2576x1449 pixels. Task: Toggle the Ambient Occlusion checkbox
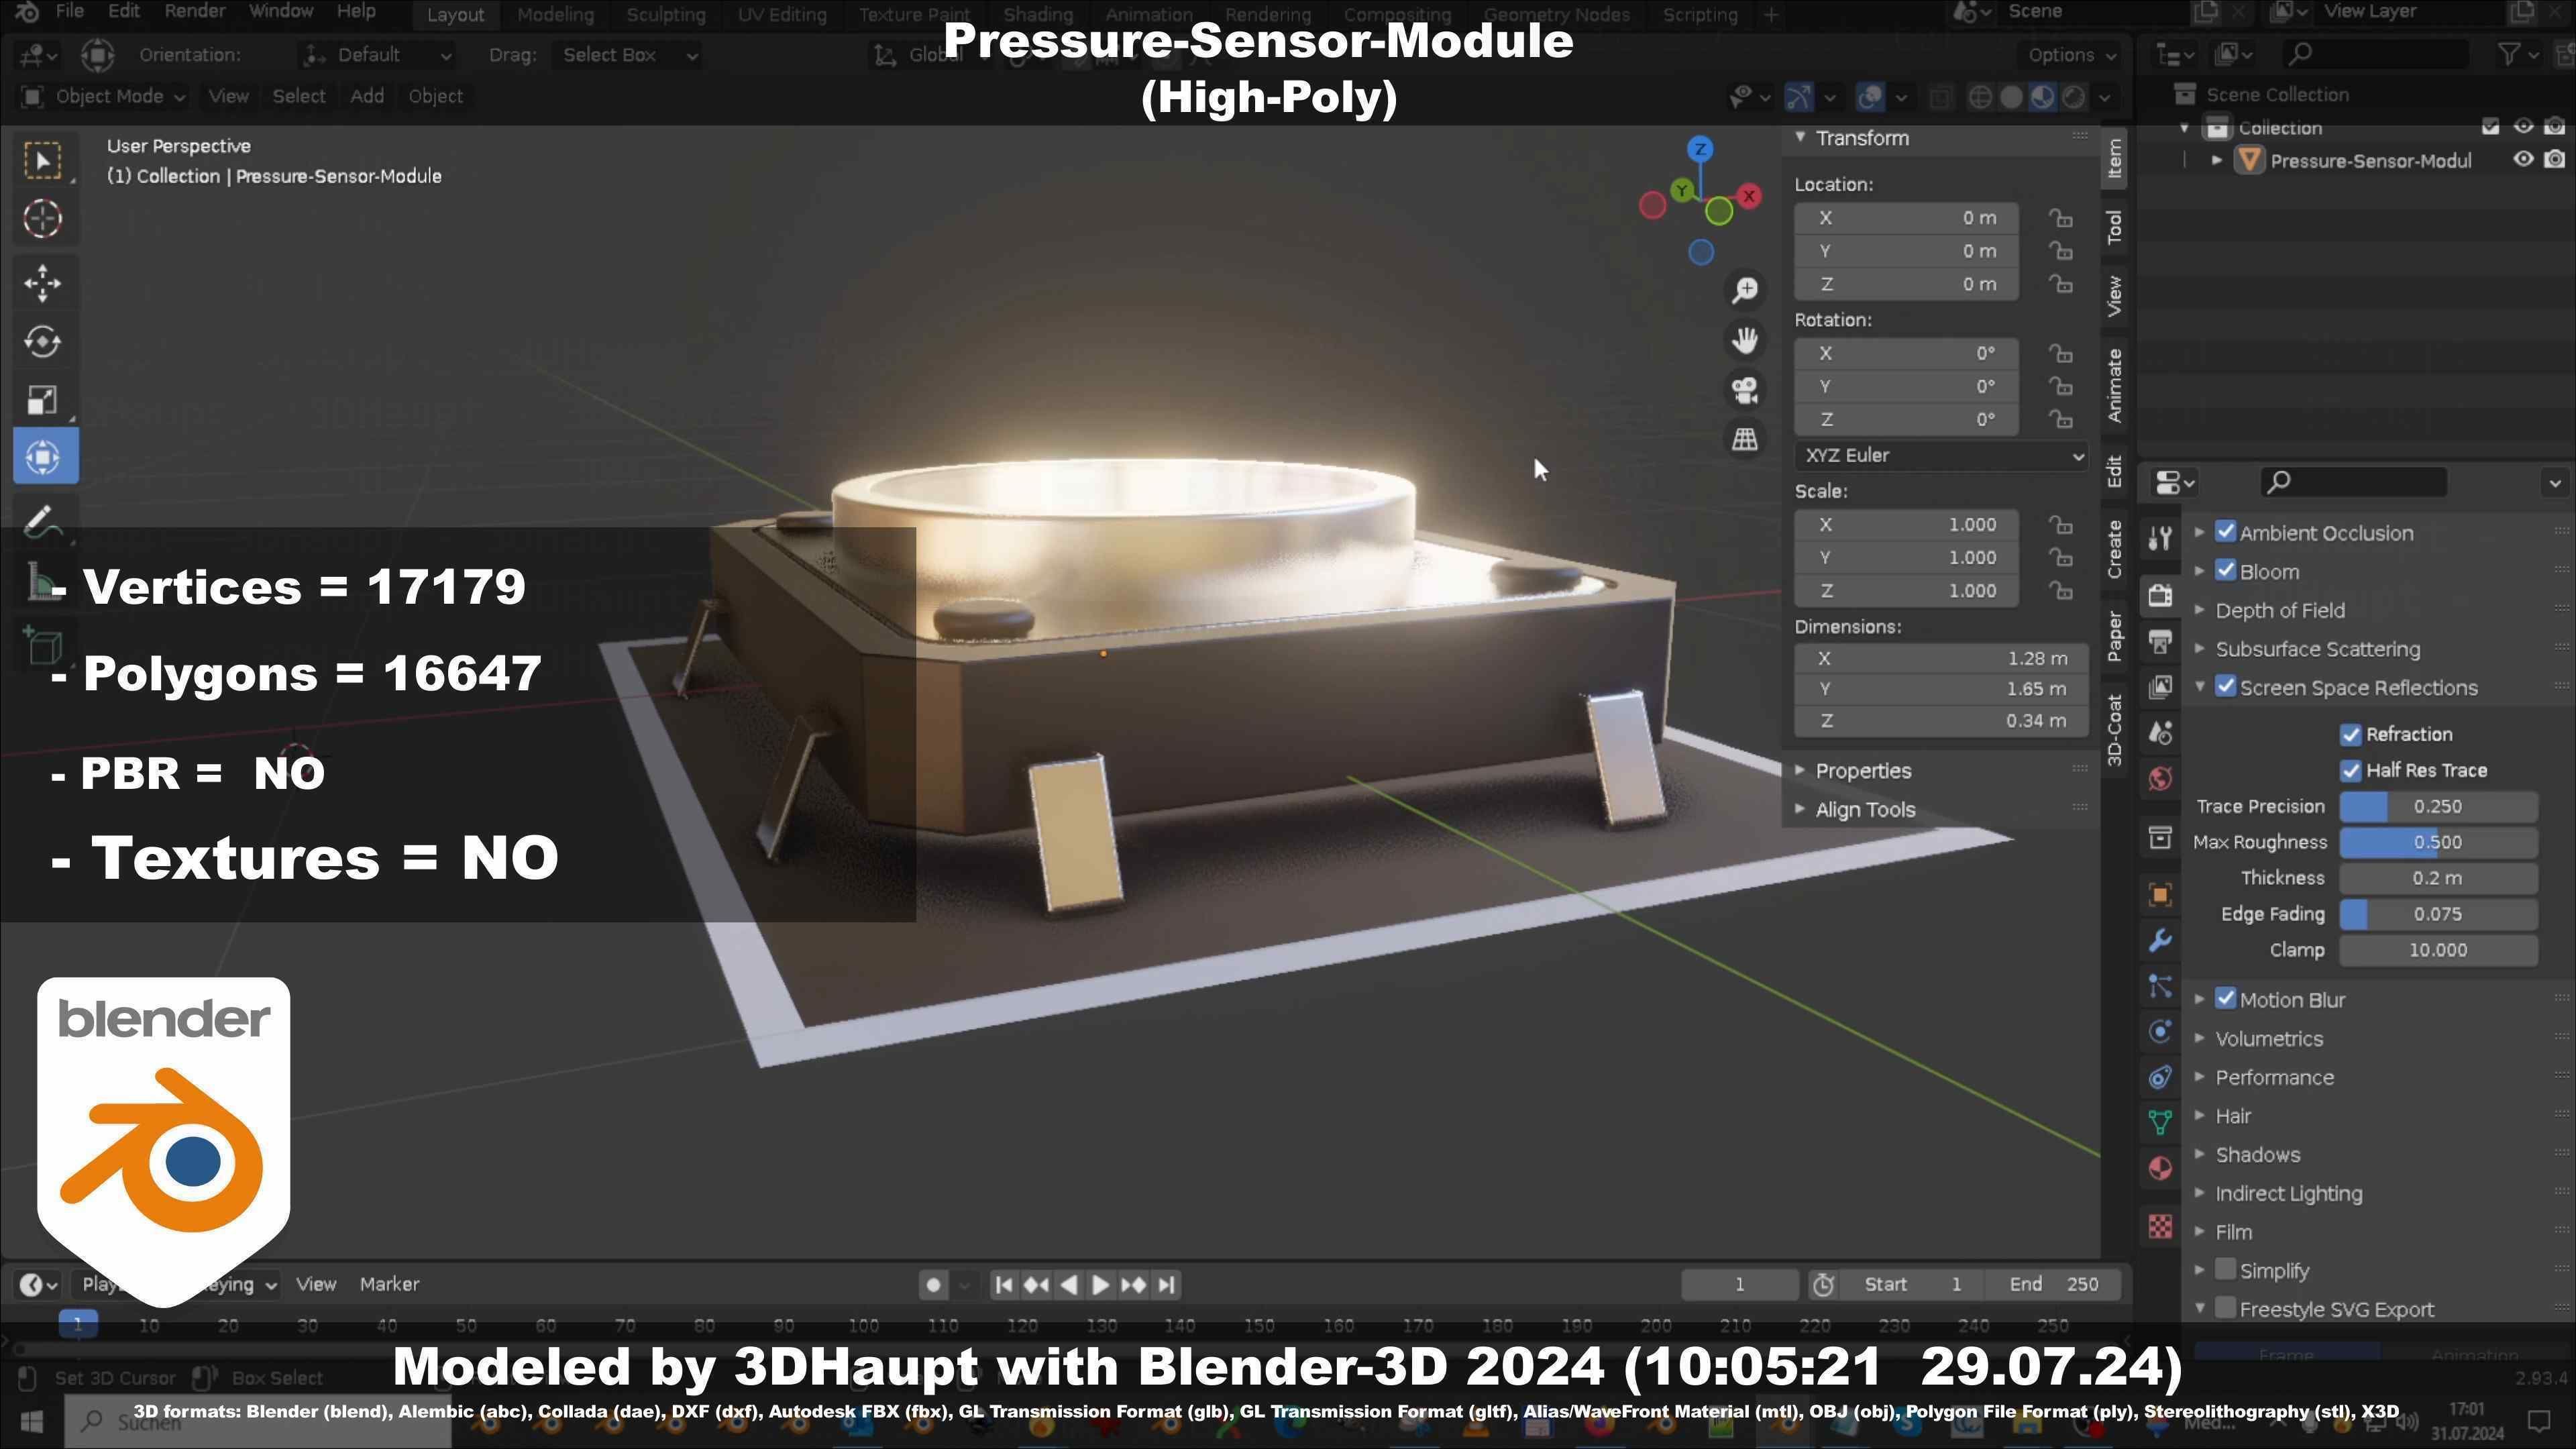(2225, 532)
